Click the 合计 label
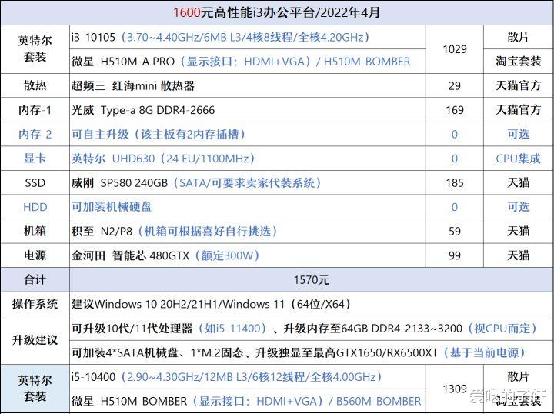Viewport: 554px width, 414px height. coord(35,280)
